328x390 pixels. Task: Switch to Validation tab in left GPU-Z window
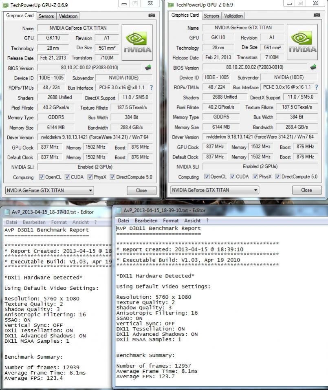coord(68,16)
